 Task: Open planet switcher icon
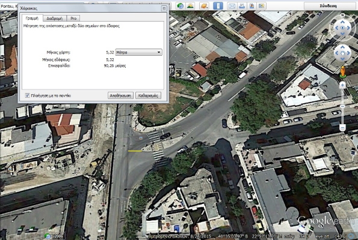[204, 5]
